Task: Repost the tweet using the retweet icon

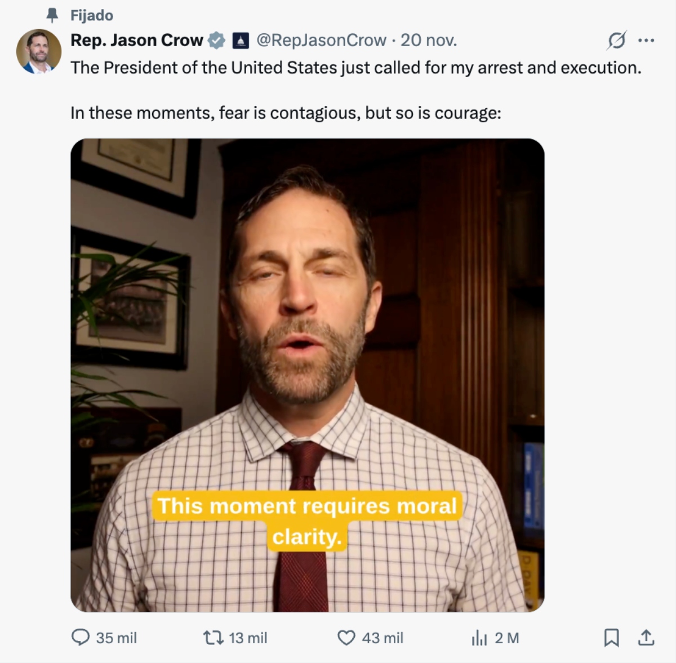Action: tap(212, 638)
